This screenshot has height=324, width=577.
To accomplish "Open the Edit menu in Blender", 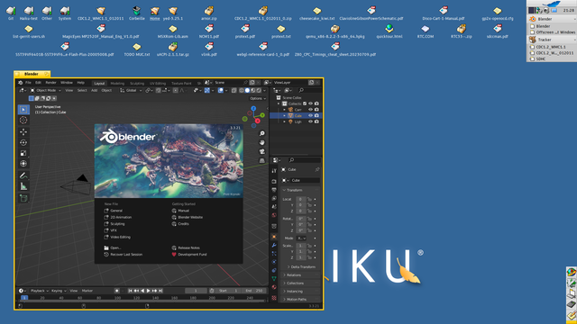I will tap(38, 83).
